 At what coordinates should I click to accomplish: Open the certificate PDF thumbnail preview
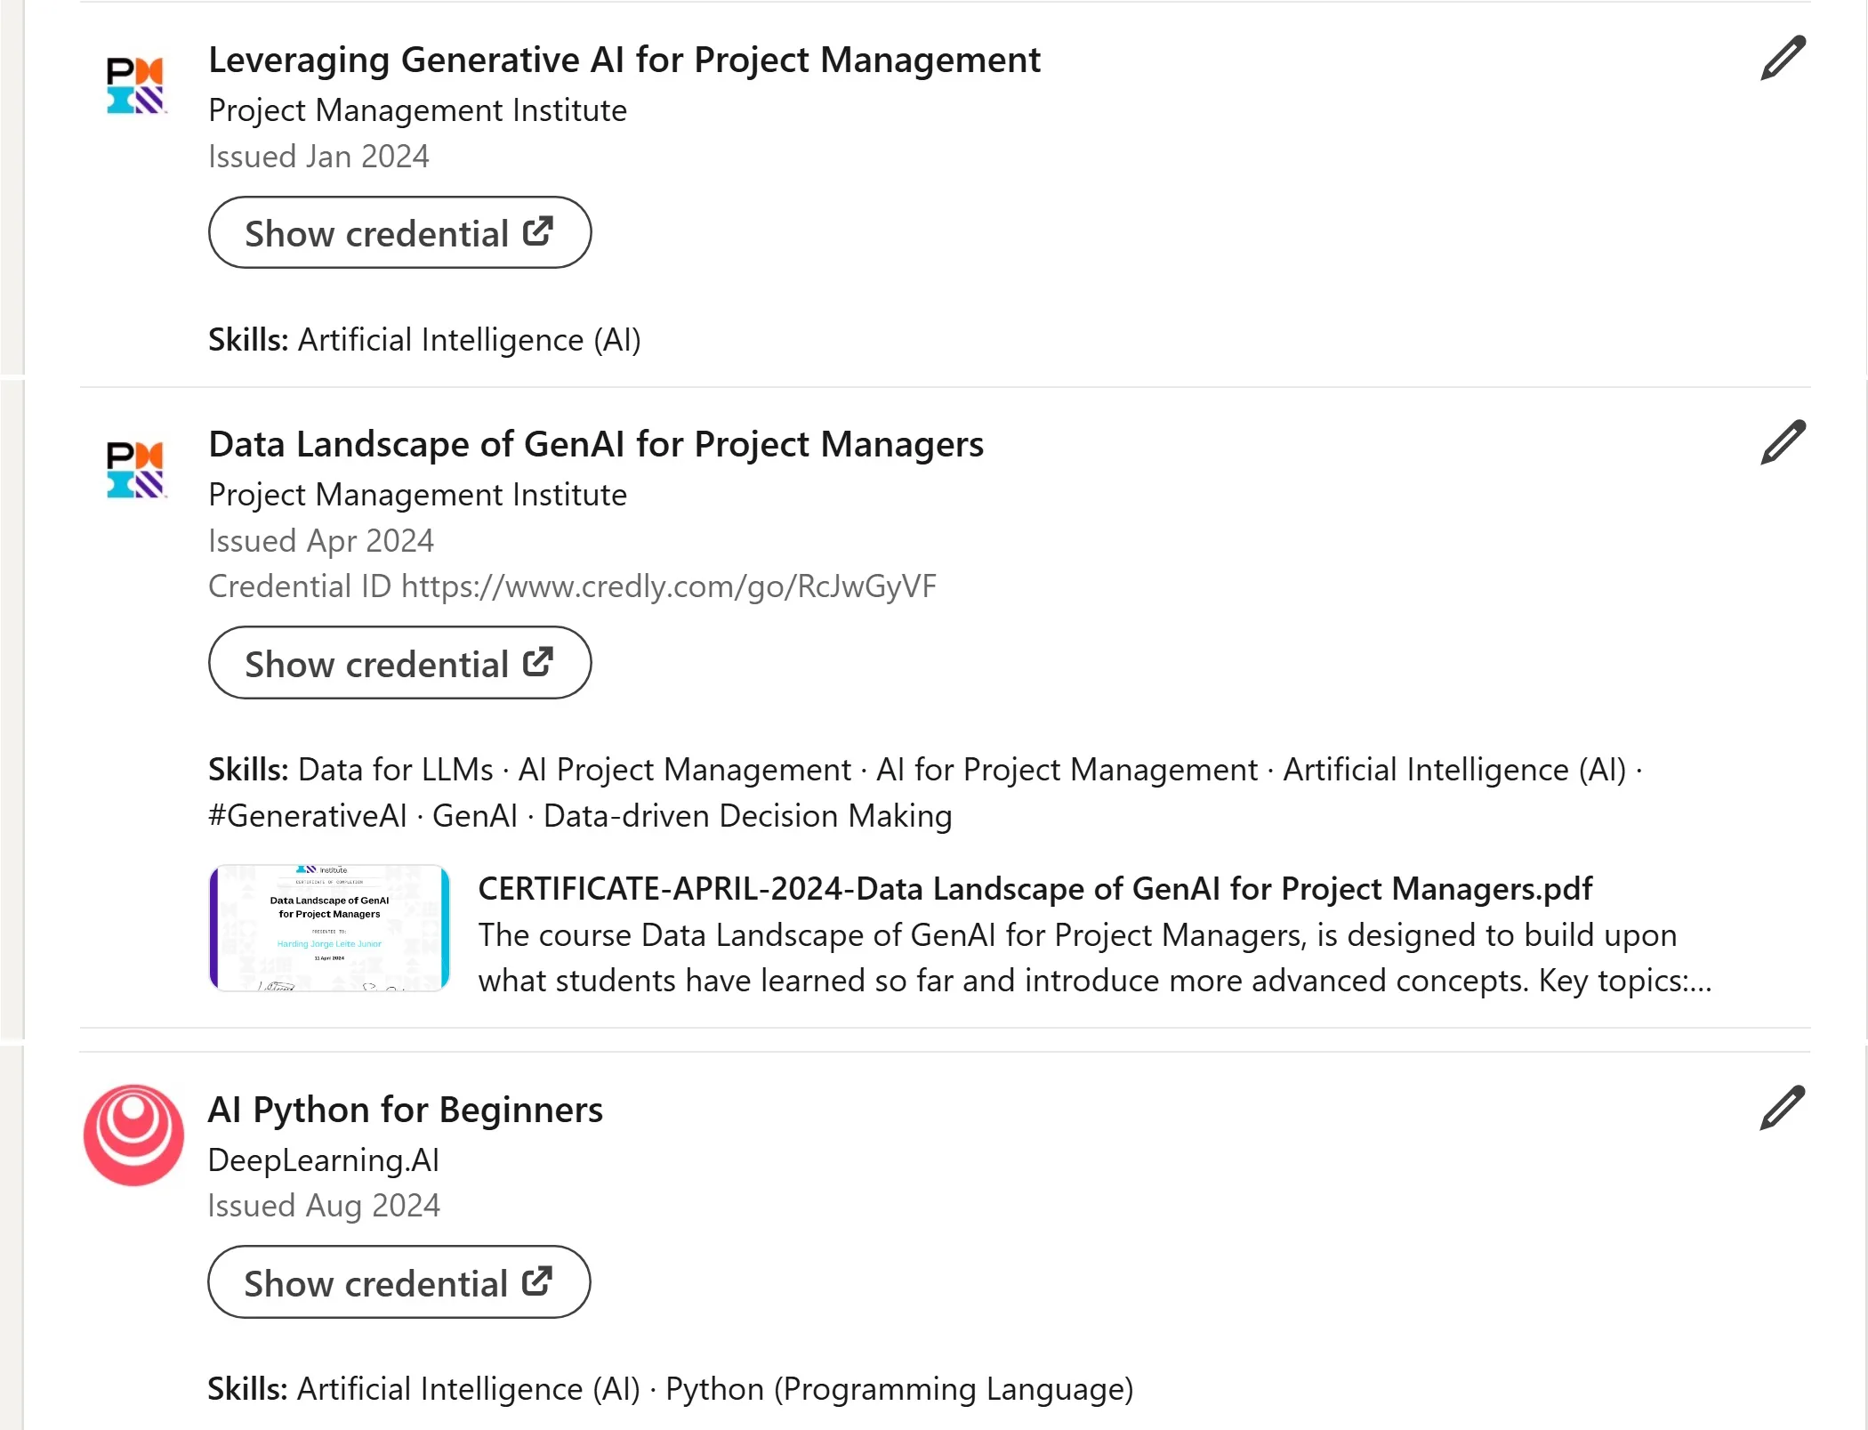(x=329, y=928)
